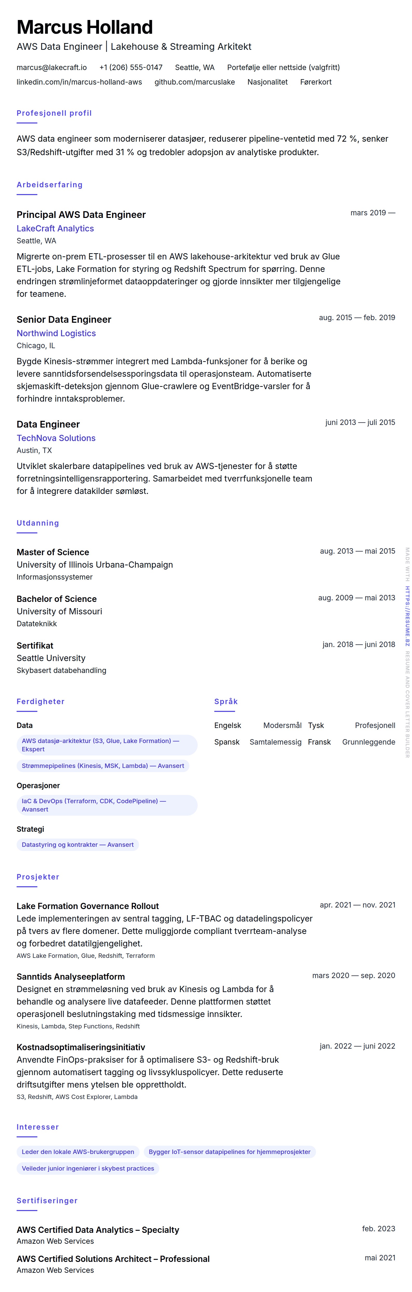Click the Leder den lokale AWS-brukergruppen tag
412x1292 pixels.
pyautogui.click(x=78, y=1152)
